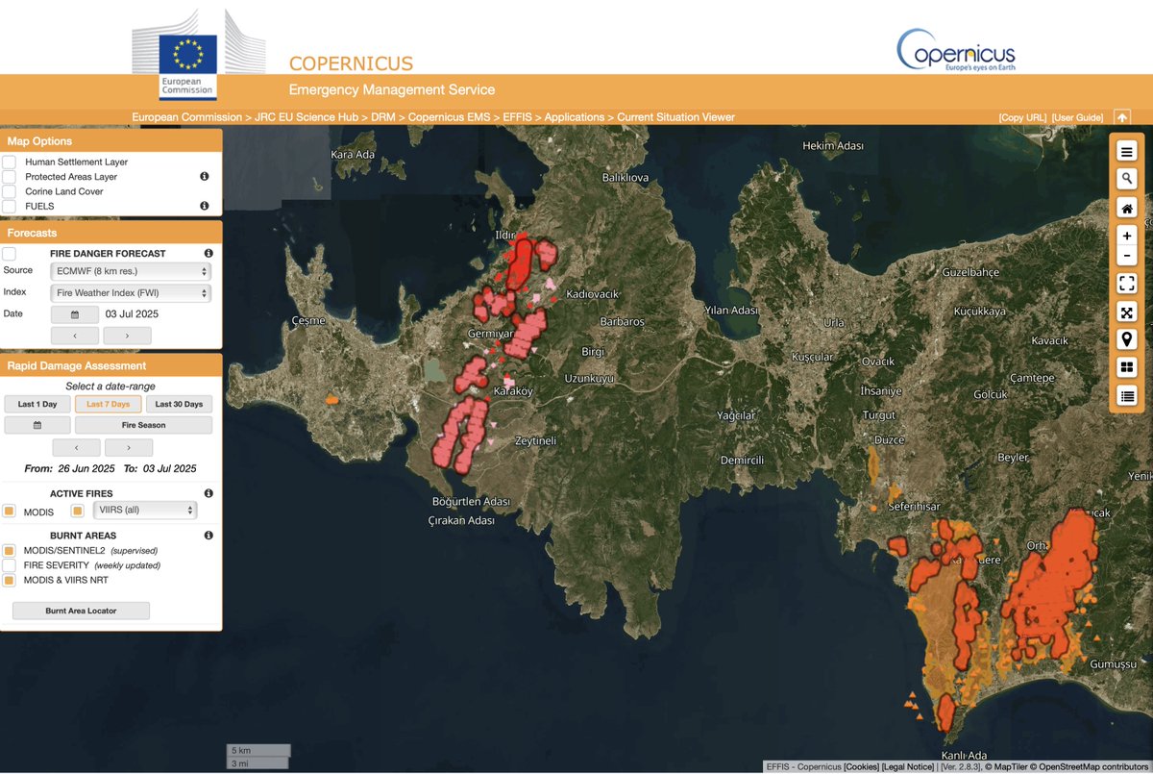Click the up-arrow collapse header icon
Screen dimensions: 1153x774
pos(1121,117)
